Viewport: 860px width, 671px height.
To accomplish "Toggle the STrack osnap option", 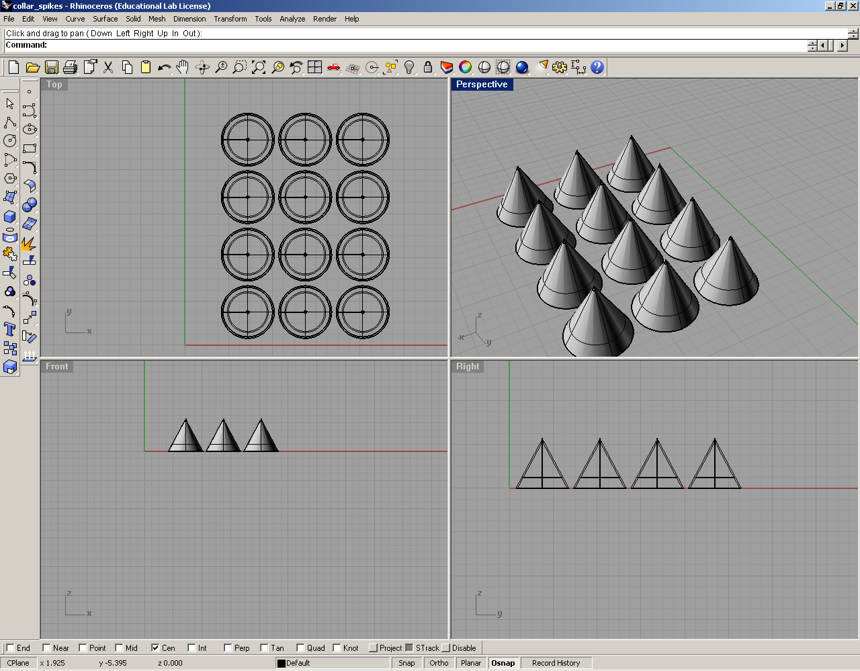I will [x=409, y=648].
